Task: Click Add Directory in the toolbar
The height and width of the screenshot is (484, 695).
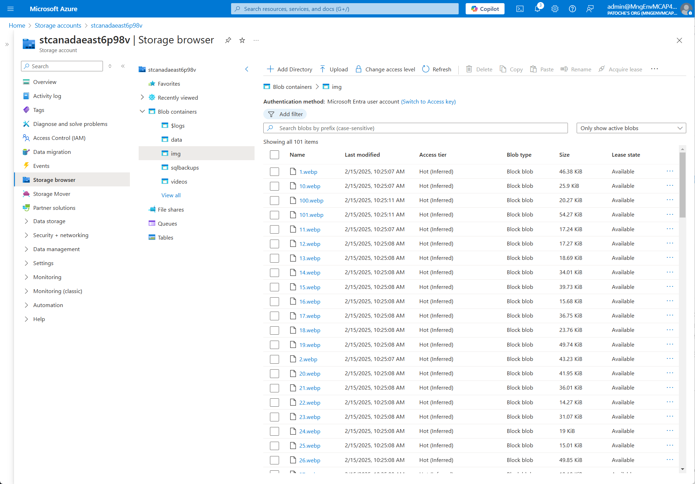Action: [x=290, y=69]
